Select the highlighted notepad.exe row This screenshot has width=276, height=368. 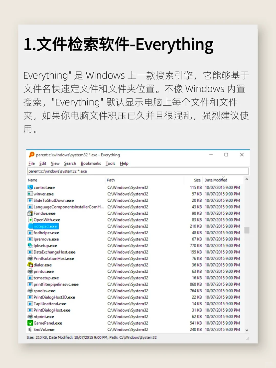point(43,226)
